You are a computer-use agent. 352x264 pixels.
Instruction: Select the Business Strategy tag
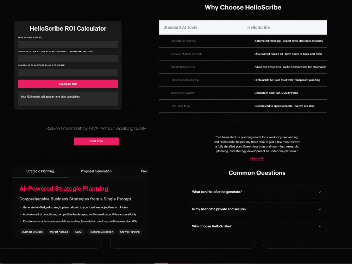[x=32, y=232]
